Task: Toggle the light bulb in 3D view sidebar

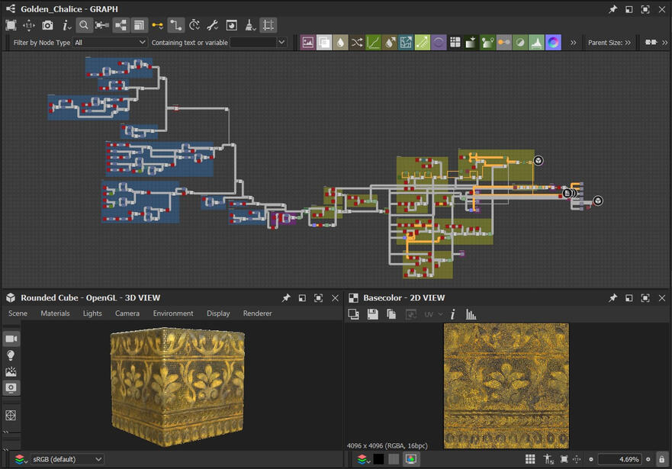Action: click(11, 355)
